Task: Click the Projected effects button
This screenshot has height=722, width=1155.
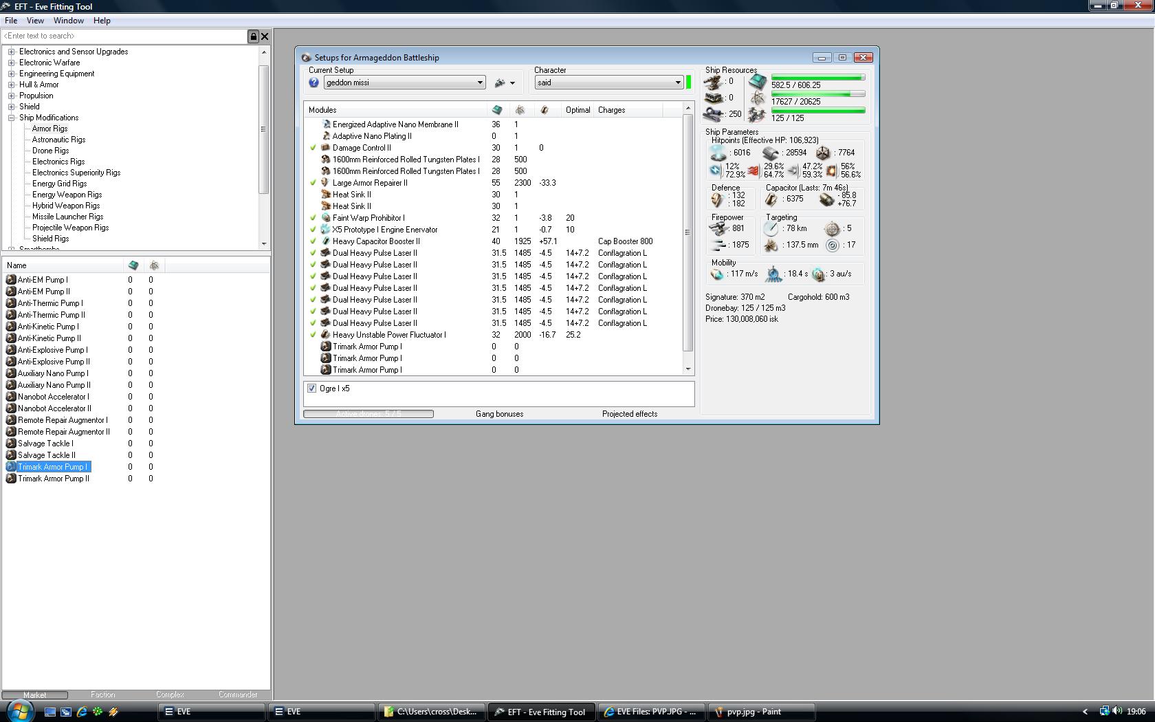Action: tap(630, 414)
